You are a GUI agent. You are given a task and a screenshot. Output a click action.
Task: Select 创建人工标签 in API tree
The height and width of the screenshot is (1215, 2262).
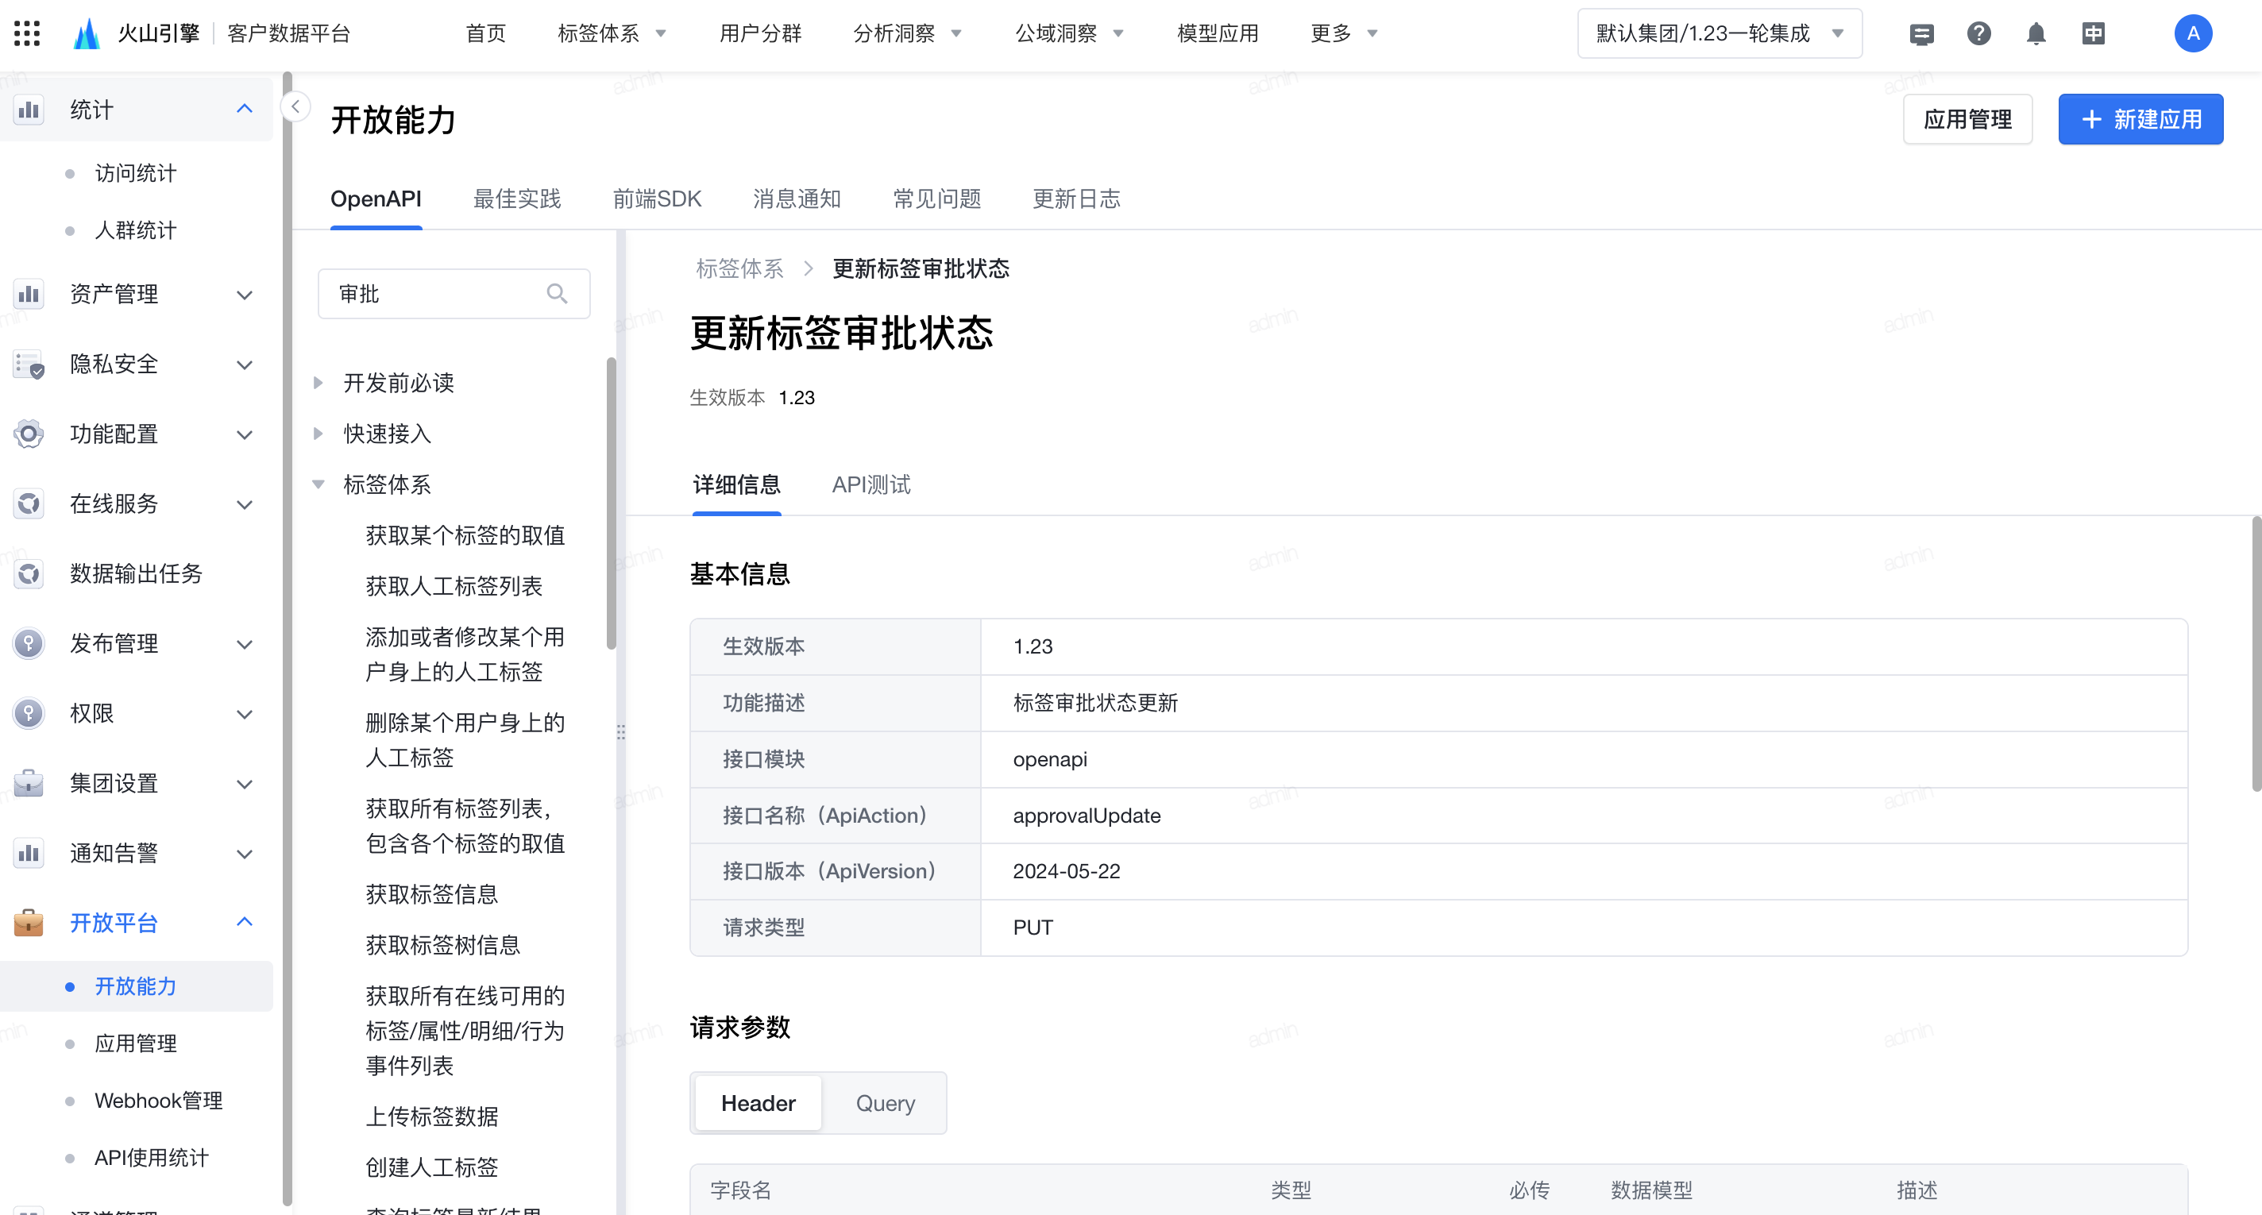pyautogui.click(x=431, y=1167)
